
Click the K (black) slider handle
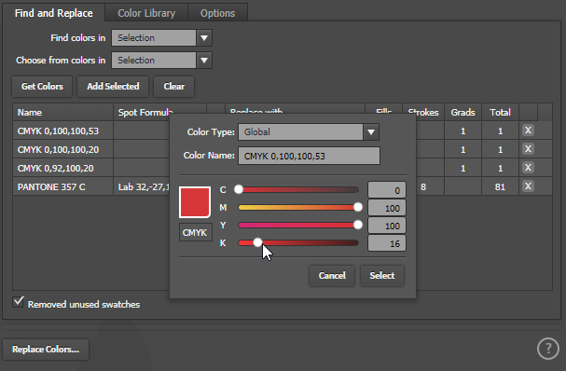[x=257, y=242]
